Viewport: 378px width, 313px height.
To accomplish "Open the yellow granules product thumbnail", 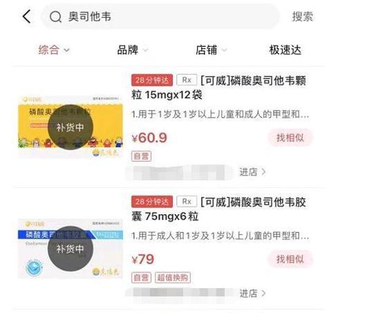I will point(70,127).
